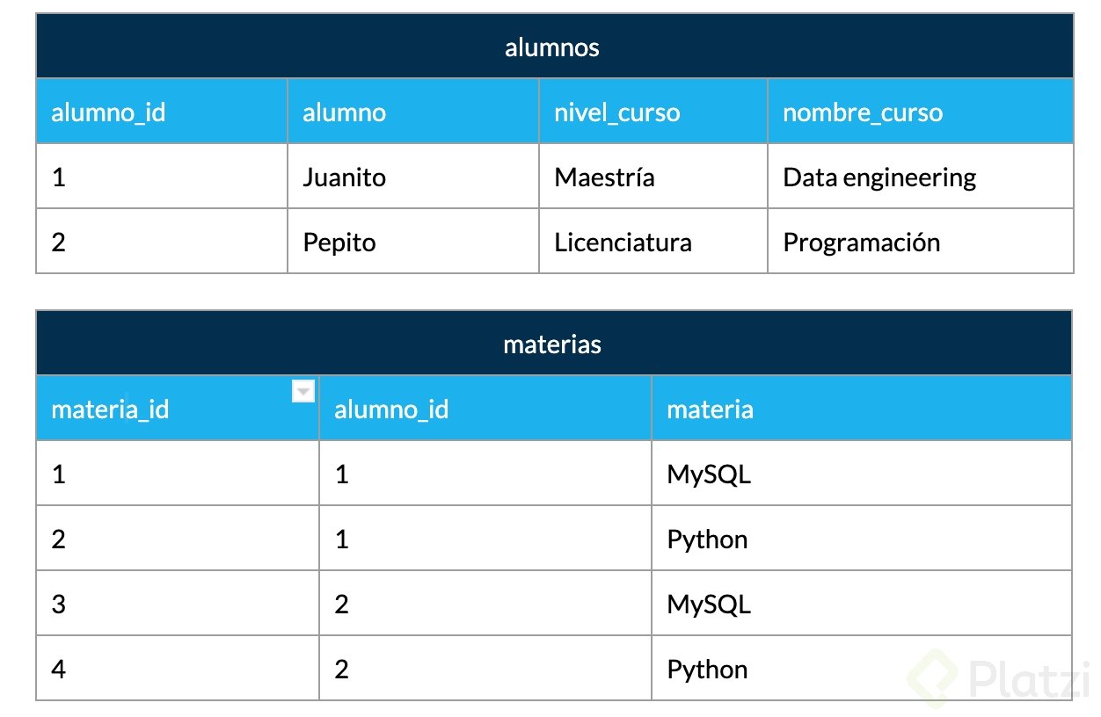Screen dimensions: 1101x717
Task: Click the nombre_curso column header
Action: pyautogui.click(x=862, y=112)
